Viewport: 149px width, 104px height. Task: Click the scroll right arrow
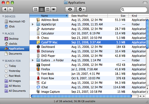tap(144, 96)
